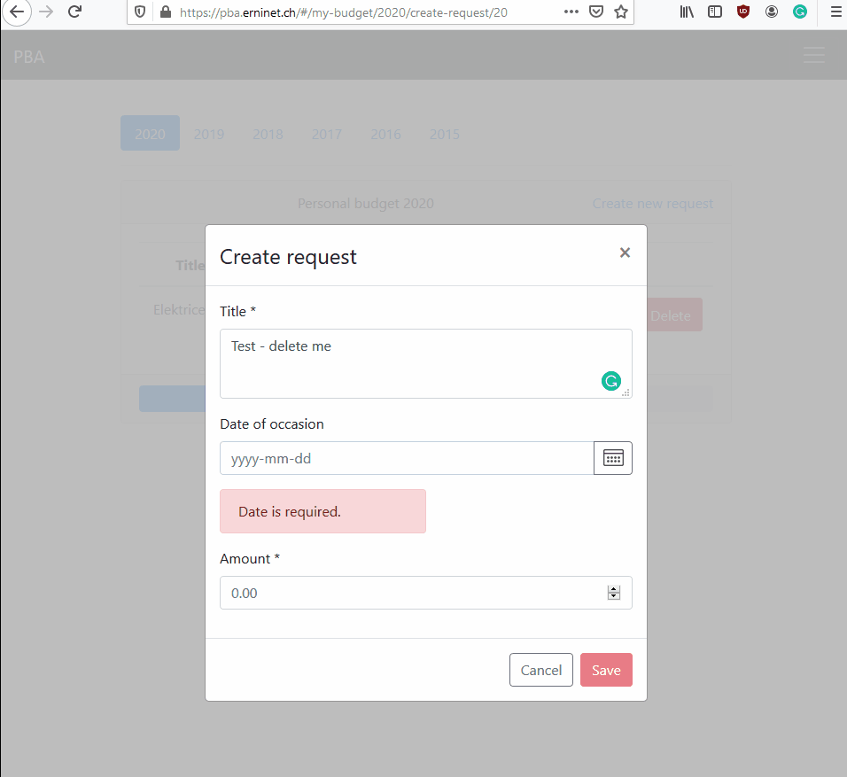
Task: Cancel the request creation
Action: click(540, 670)
